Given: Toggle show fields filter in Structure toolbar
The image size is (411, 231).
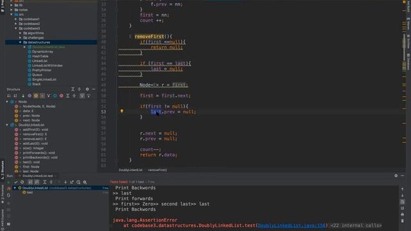Looking at the screenshot, I should click(36, 96).
